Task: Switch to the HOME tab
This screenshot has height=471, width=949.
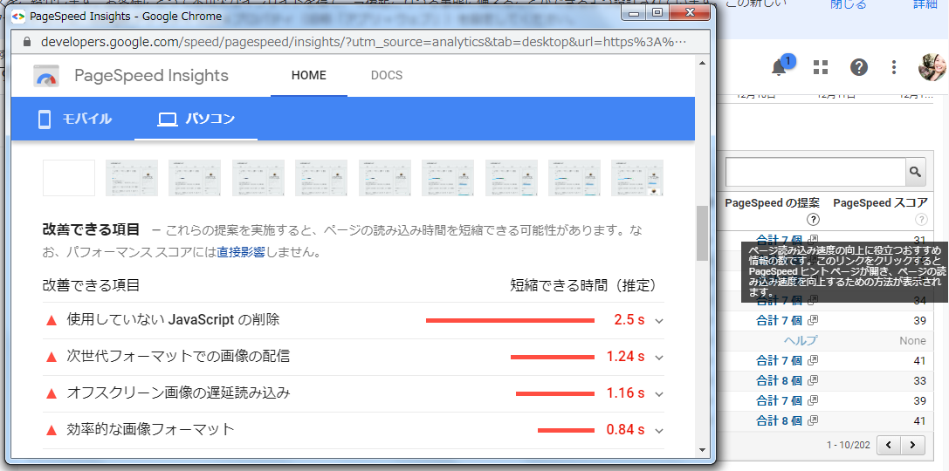Action: click(309, 76)
